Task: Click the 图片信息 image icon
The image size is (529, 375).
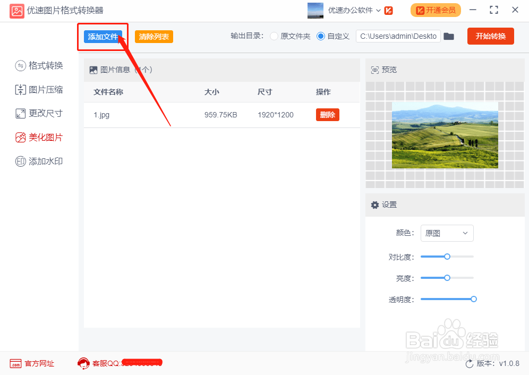Action: point(93,70)
